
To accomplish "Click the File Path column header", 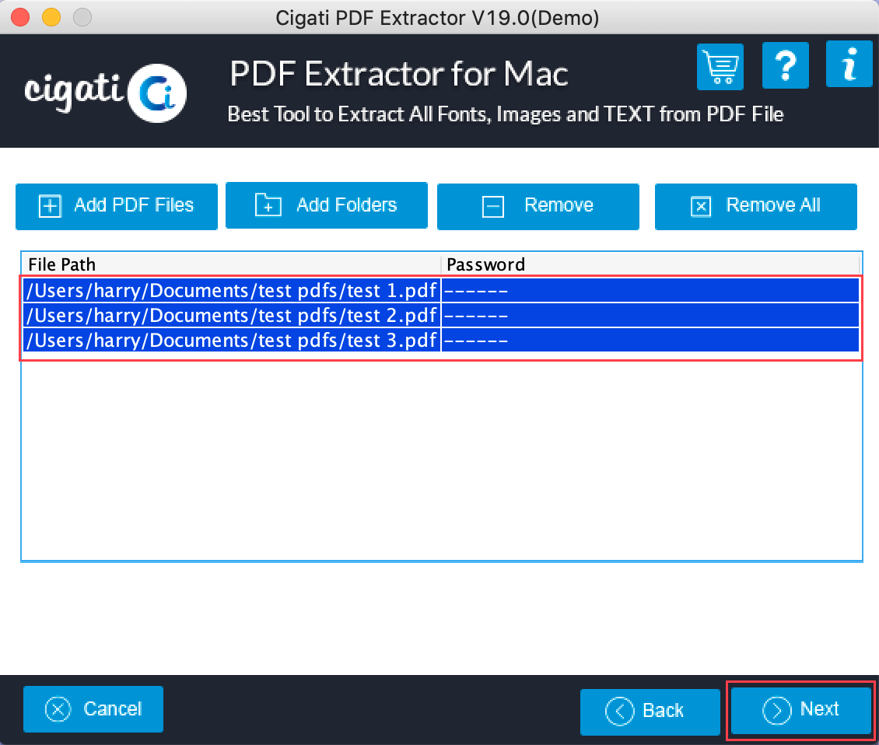I will (x=232, y=264).
